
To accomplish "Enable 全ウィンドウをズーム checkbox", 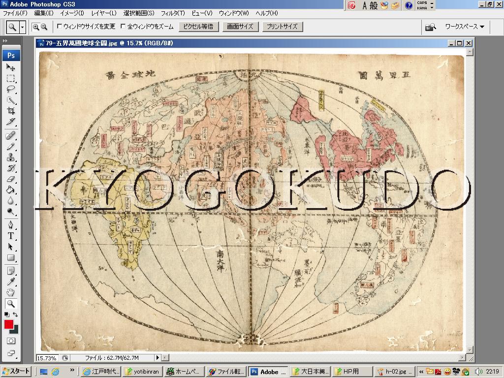I will (123, 27).
